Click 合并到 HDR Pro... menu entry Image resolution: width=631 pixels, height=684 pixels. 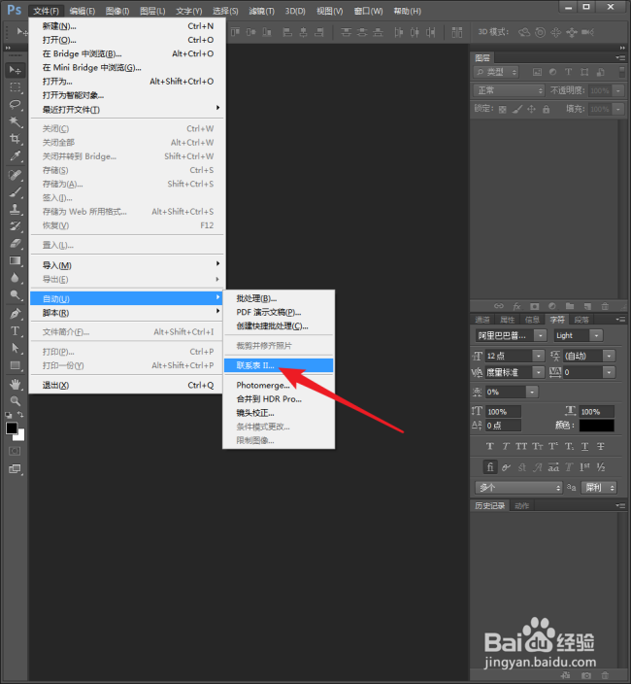(x=279, y=399)
